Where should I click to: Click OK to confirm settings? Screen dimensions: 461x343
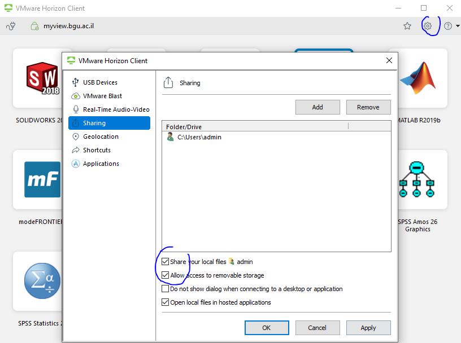pyautogui.click(x=267, y=328)
